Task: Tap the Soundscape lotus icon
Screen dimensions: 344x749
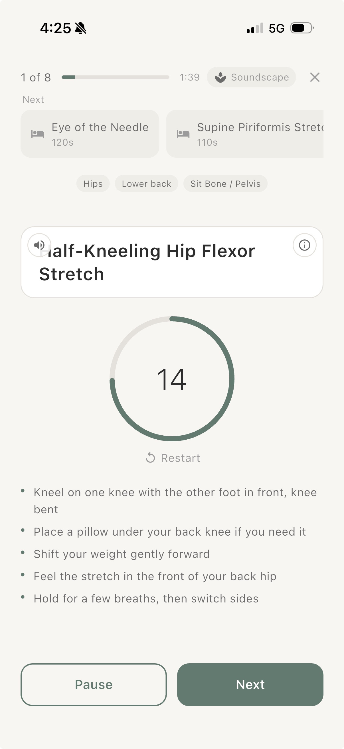Action: tap(220, 77)
